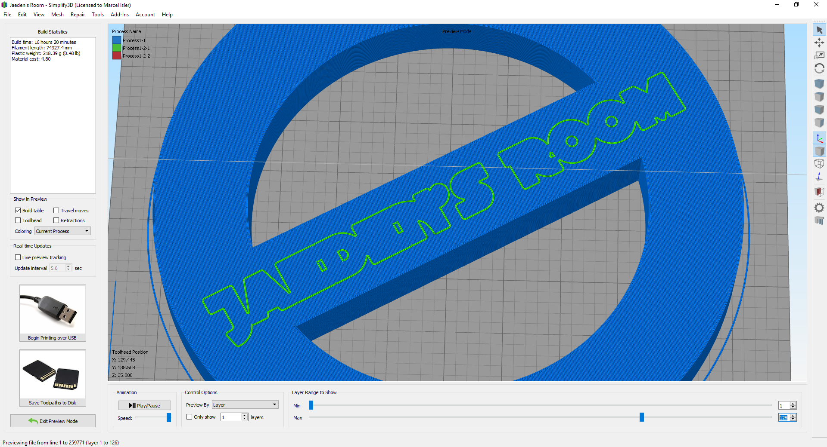The height and width of the screenshot is (447, 827).
Task: Click the Max layer number field
Action: [784, 417]
